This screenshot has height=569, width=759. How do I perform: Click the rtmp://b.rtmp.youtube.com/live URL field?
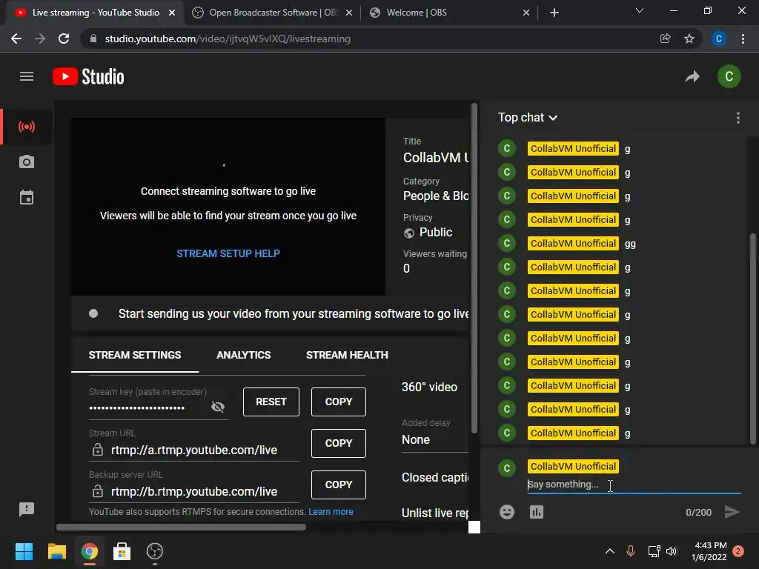(x=194, y=492)
